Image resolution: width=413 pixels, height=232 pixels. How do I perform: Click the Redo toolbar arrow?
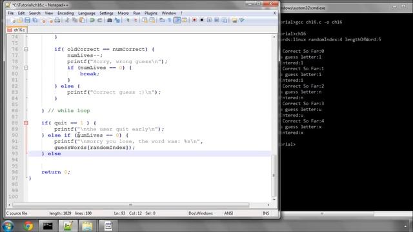[x=99, y=20]
